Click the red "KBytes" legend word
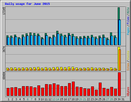This screenshot has height=102, width=131. [128, 92]
